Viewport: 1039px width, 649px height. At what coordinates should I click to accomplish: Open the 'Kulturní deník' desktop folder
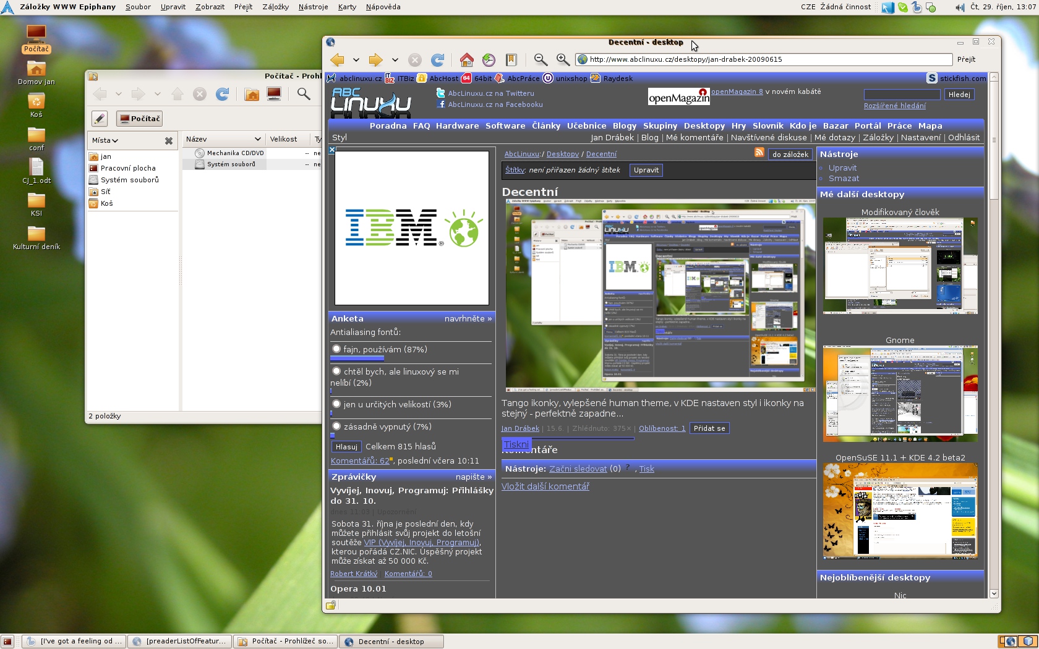point(36,237)
